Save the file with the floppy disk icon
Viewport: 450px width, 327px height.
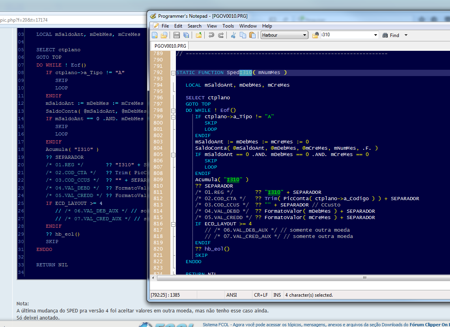176,35
